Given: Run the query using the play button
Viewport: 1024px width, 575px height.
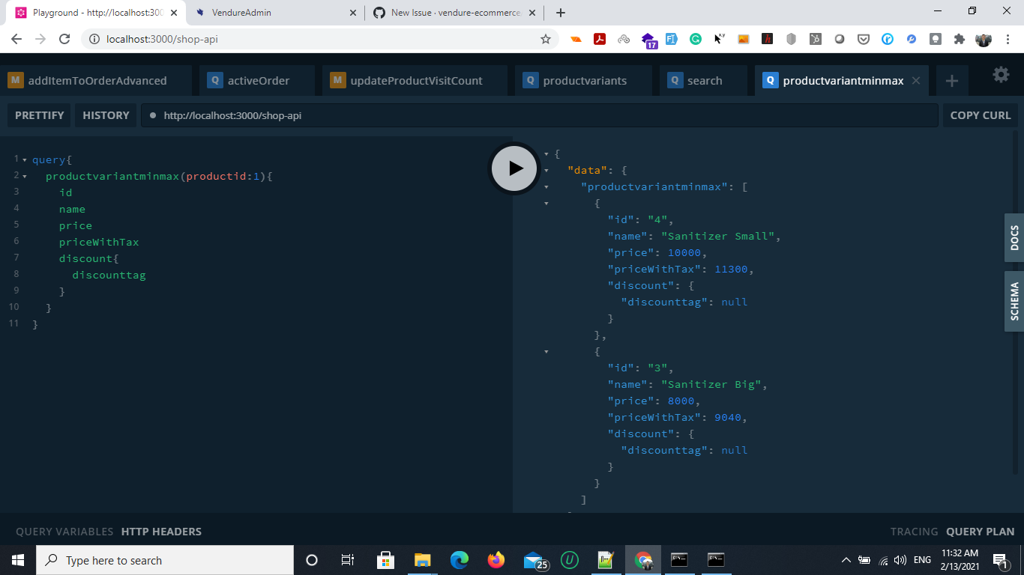Looking at the screenshot, I should 513,168.
